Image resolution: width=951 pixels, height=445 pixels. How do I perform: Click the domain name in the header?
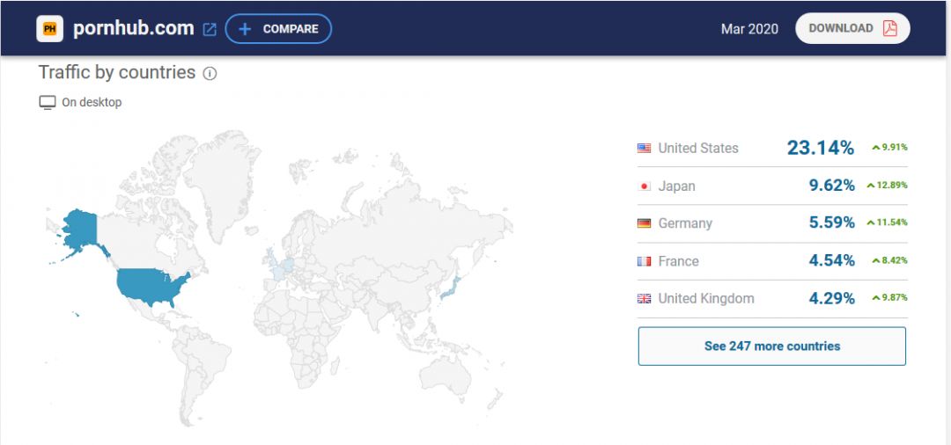tap(133, 28)
